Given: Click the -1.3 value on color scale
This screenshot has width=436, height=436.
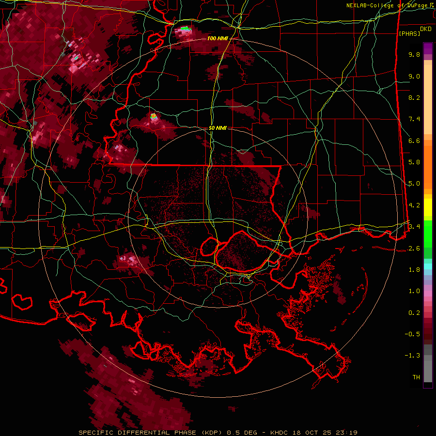Looking at the screenshot, I should (412, 356).
